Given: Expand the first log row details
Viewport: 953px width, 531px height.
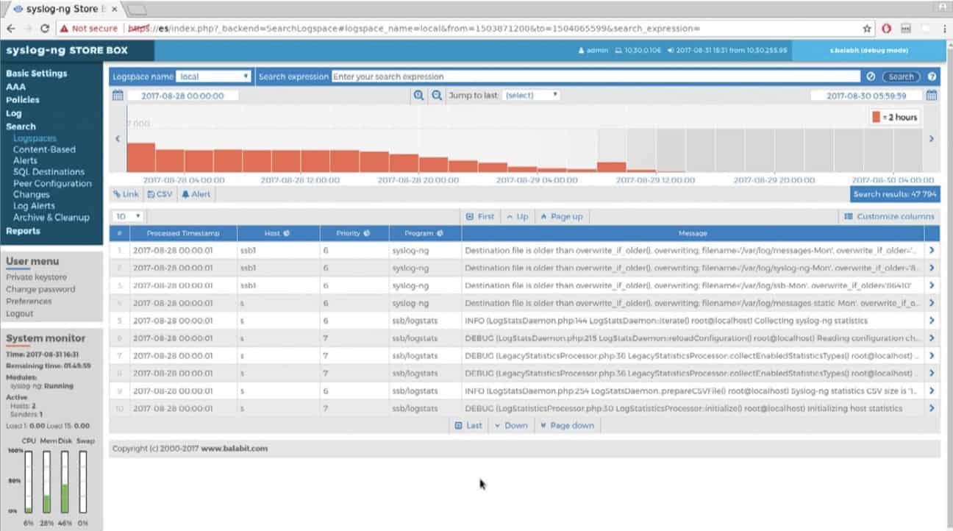Looking at the screenshot, I should coord(932,250).
